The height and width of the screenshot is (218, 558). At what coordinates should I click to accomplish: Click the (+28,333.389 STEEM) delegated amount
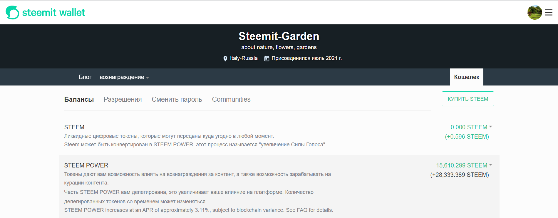[x=460, y=175]
